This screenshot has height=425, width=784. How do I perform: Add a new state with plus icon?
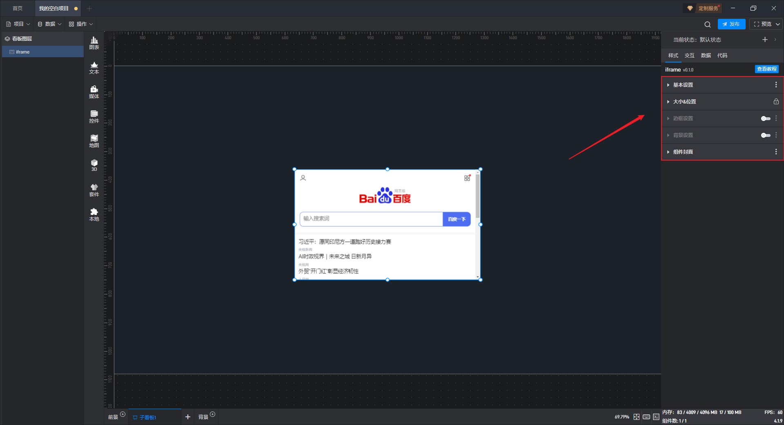pyautogui.click(x=765, y=40)
